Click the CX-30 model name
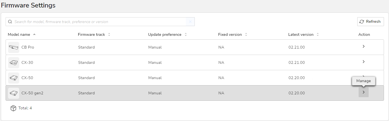 click(x=27, y=63)
